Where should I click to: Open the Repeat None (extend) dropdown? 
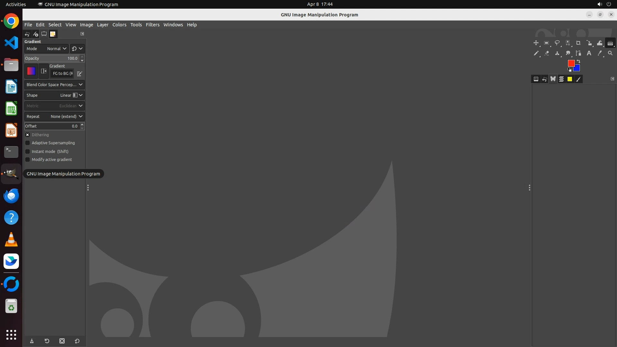point(54,117)
